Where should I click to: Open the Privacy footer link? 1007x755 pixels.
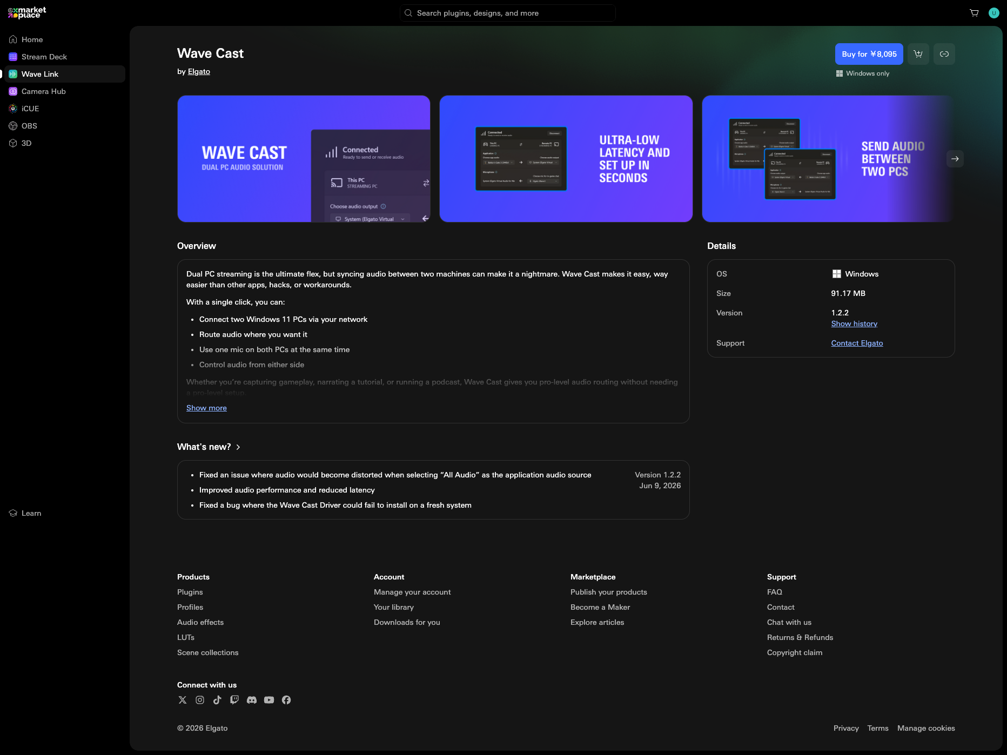click(846, 728)
